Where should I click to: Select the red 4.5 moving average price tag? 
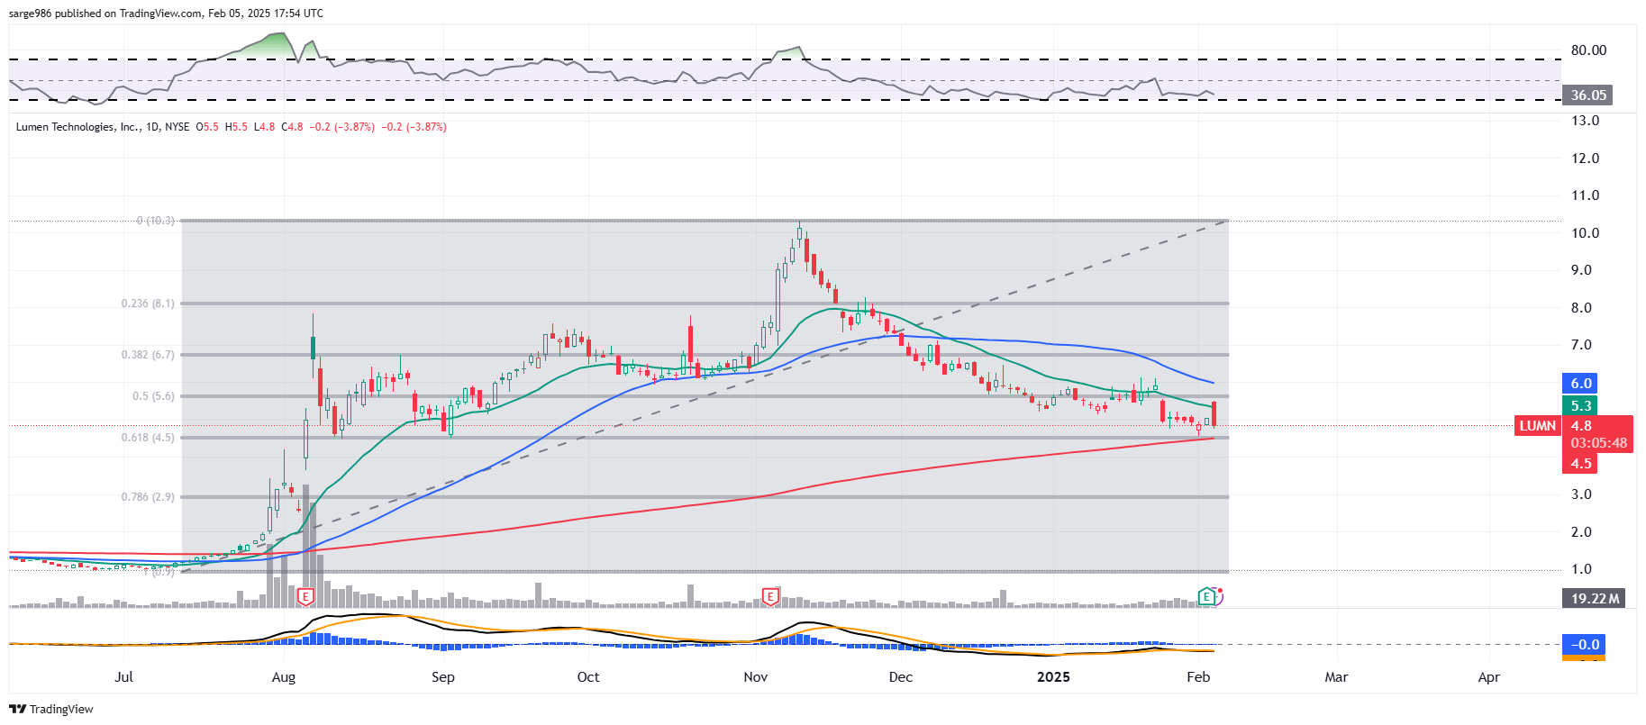pos(1581,464)
